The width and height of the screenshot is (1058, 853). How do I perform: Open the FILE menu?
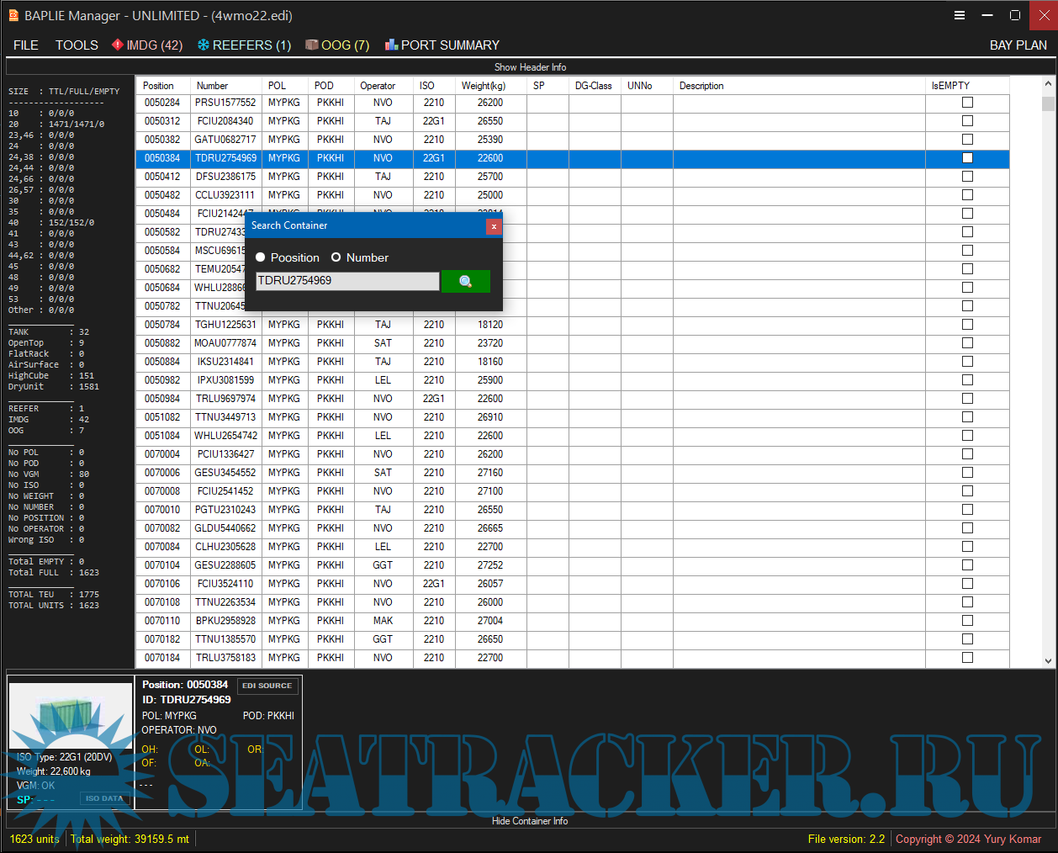click(26, 45)
